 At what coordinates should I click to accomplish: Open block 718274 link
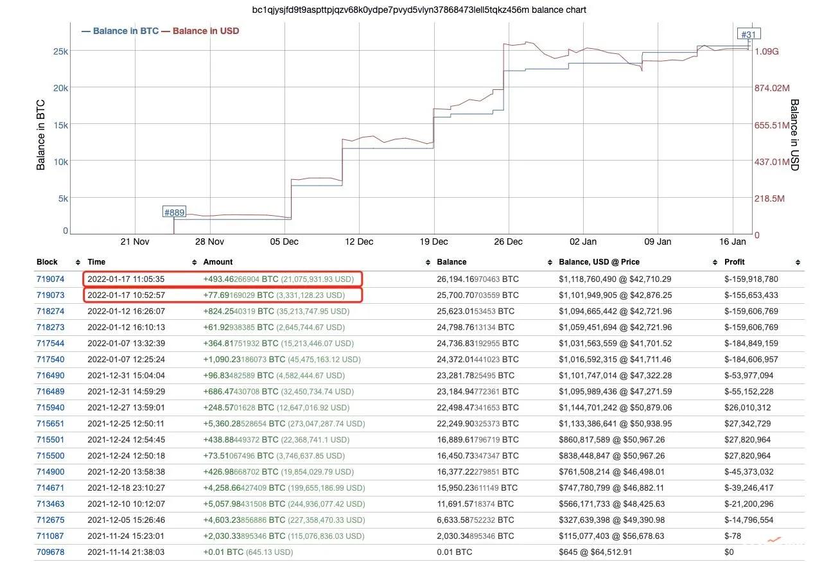pos(51,311)
